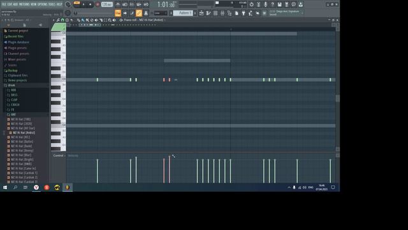This screenshot has height=230, width=408.
Task: Adjust the master volume knob
Action: (68, 4)
